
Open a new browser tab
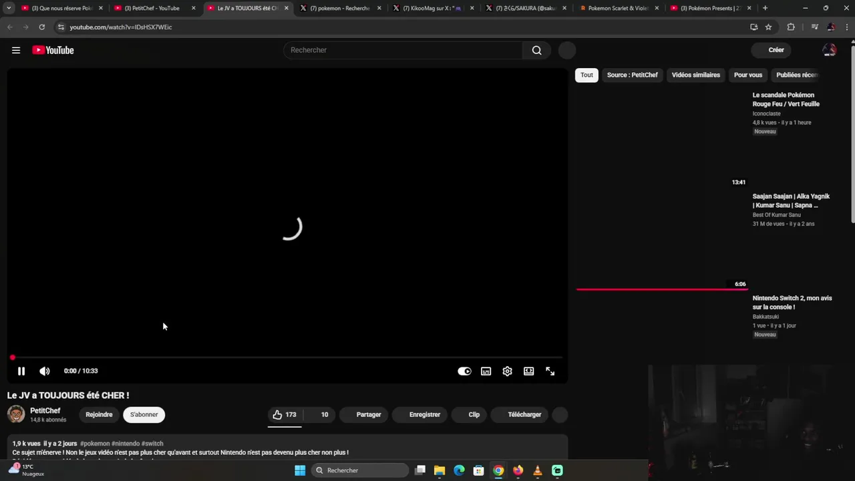[765, 8]
